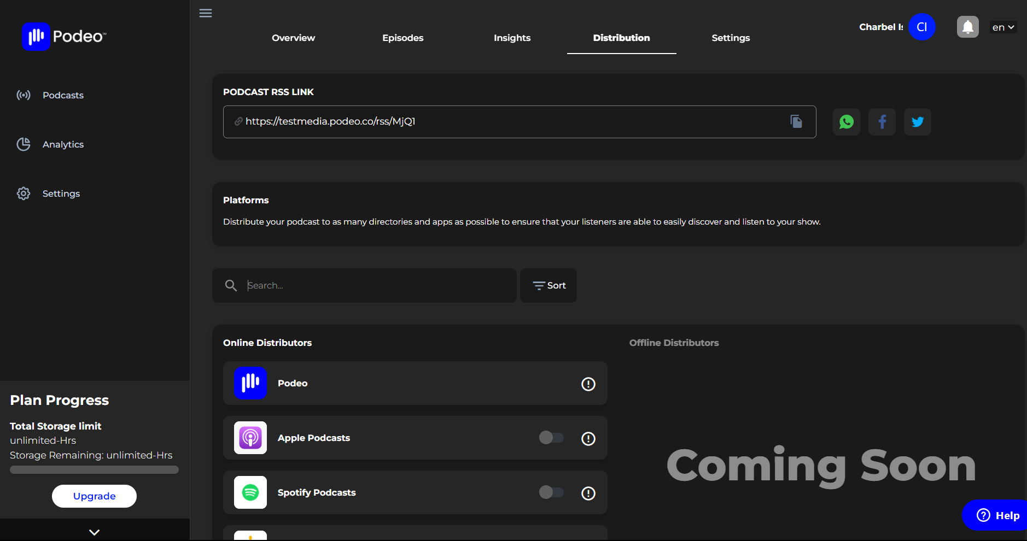Switch to the Episodes tab

coord(403,38)
